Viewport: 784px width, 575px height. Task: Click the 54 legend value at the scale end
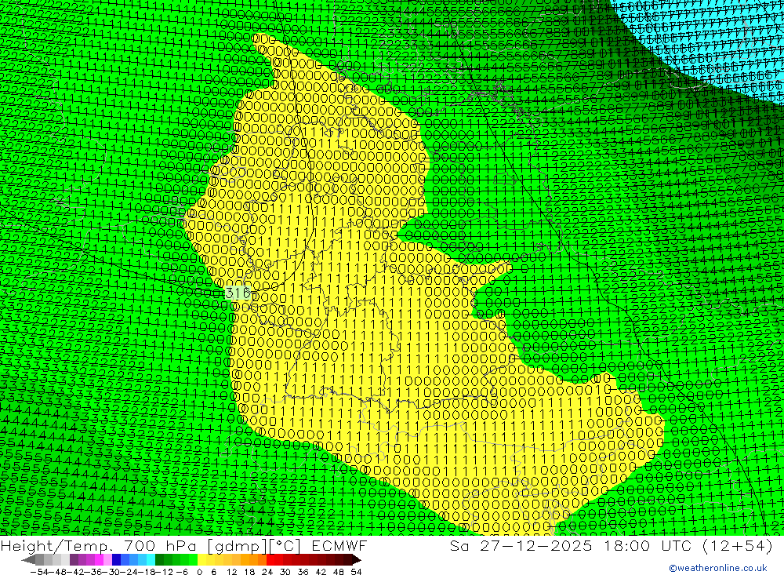coord(356,572)
